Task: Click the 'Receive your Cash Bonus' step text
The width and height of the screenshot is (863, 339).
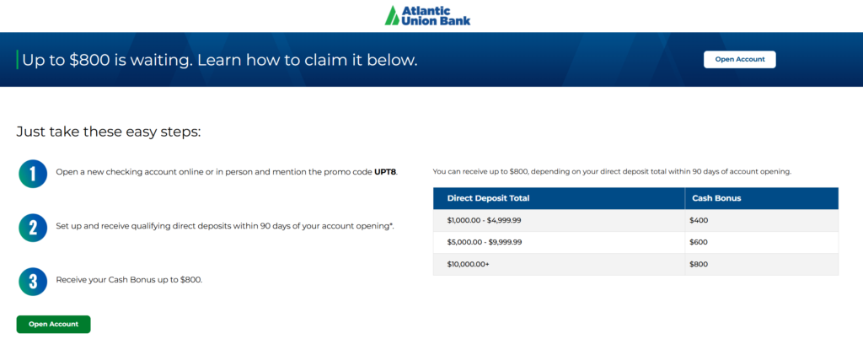Action: pos(129,280)
